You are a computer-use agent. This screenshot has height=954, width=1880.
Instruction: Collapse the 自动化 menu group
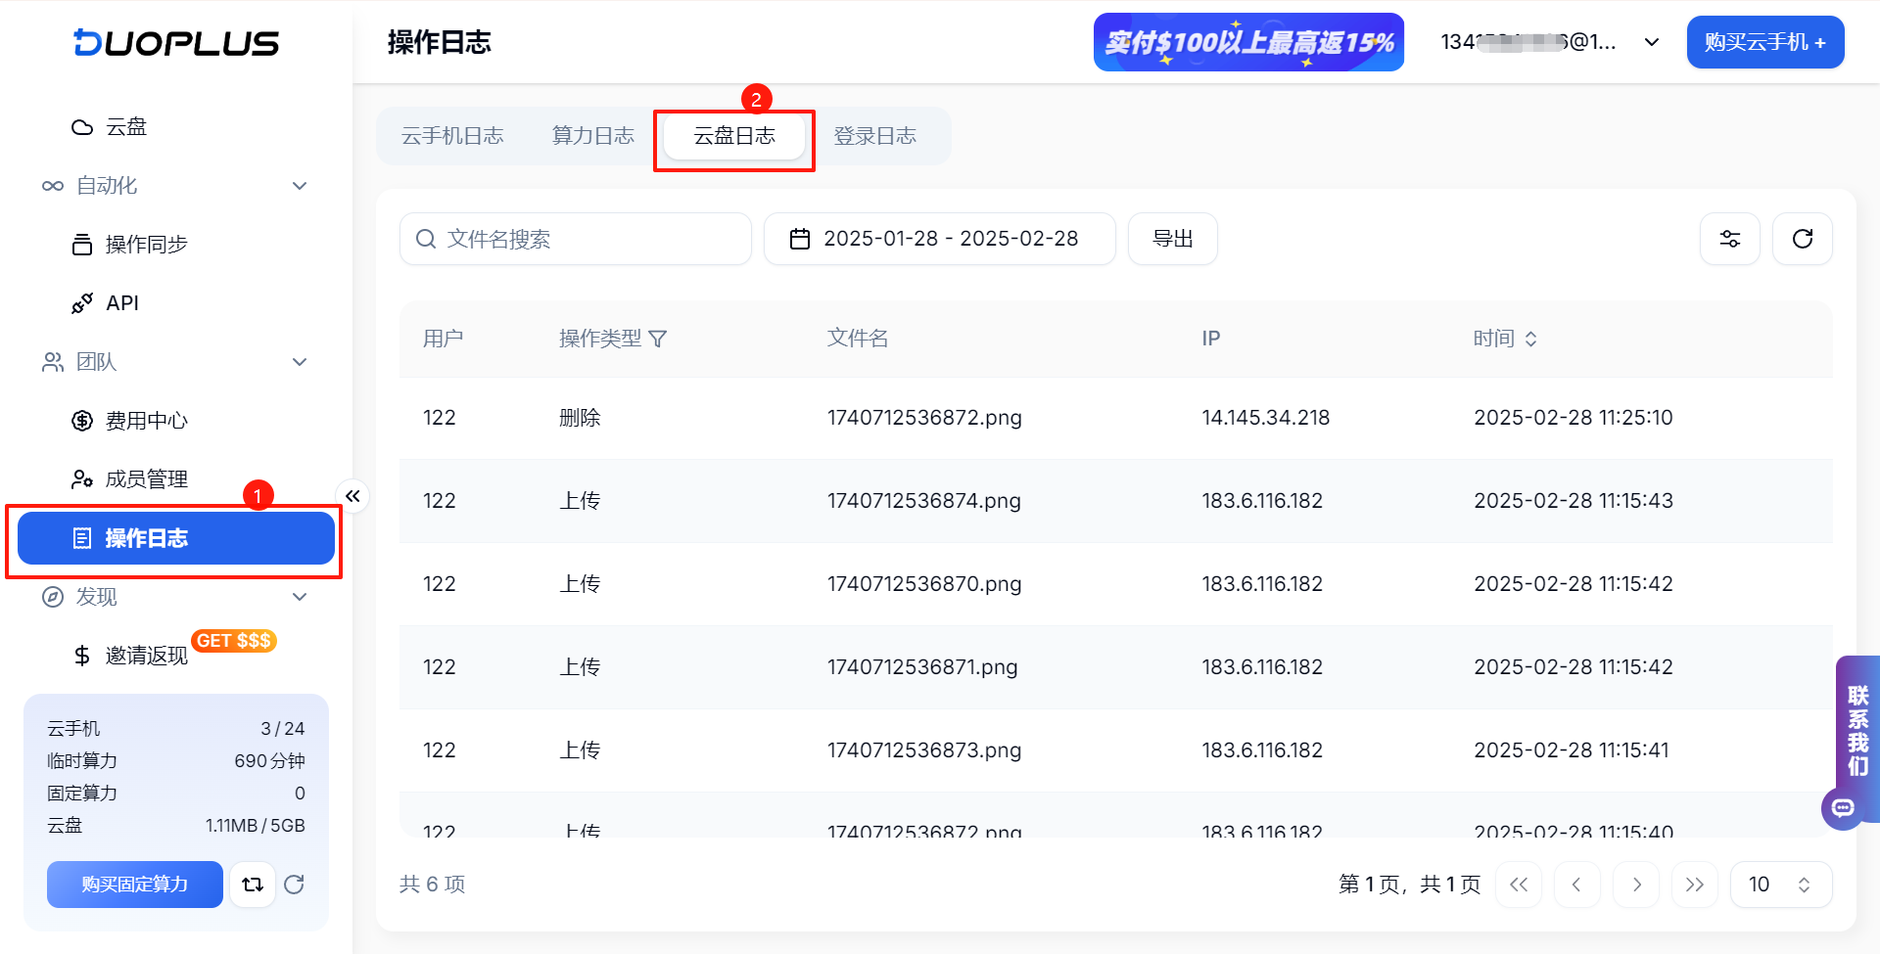[300, 186]
